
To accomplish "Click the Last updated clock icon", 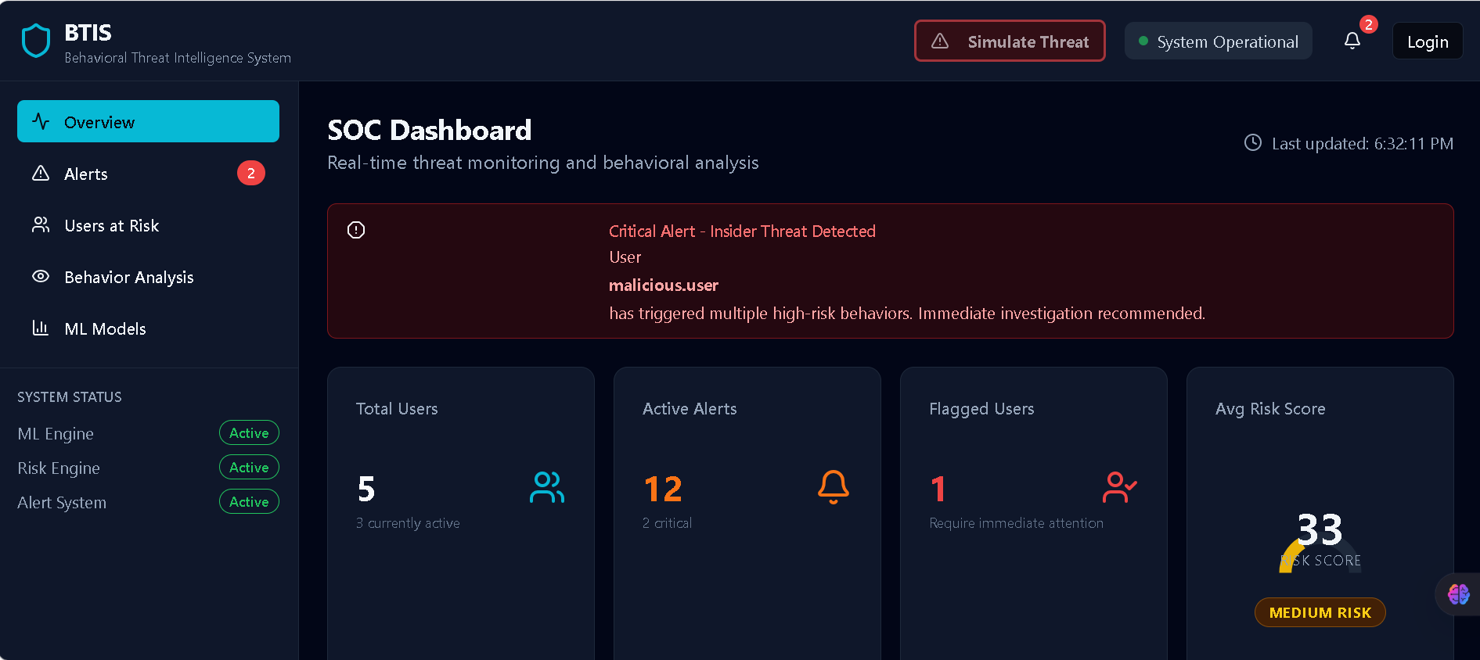I will (1253, 143).
